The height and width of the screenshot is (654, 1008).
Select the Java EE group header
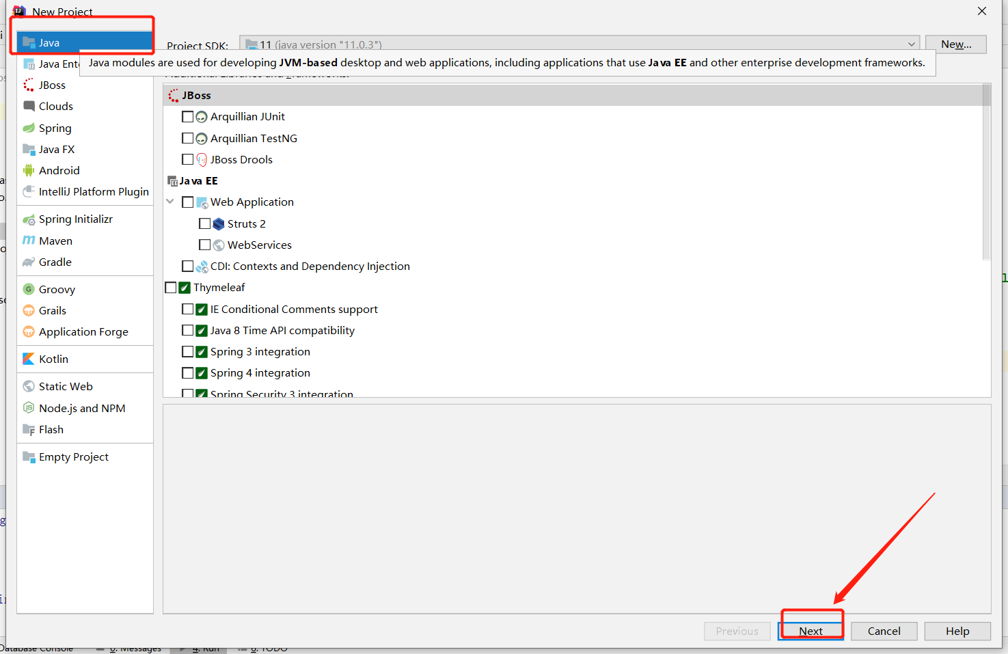[x=573, y=180]
